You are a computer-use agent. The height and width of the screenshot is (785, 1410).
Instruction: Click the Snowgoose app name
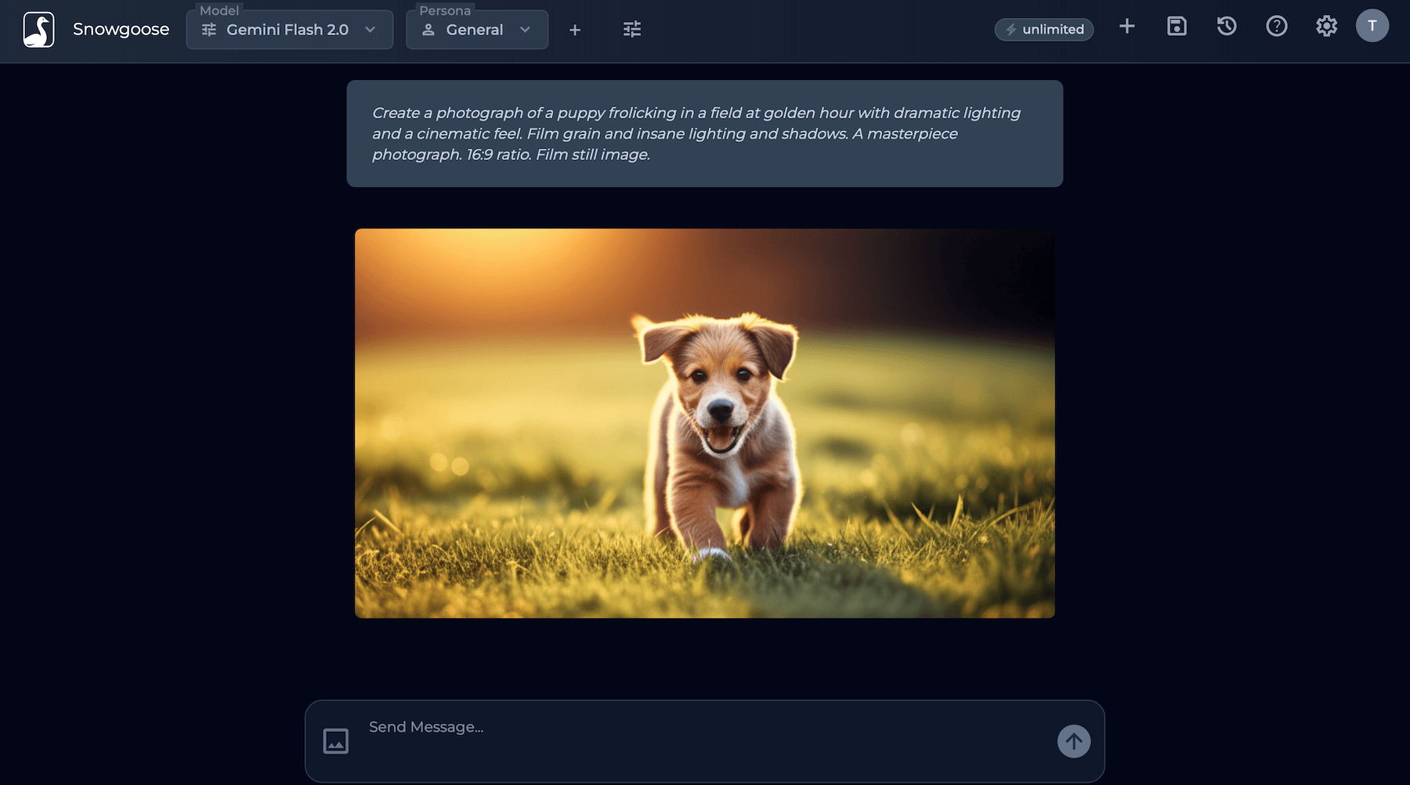[121, 30]
